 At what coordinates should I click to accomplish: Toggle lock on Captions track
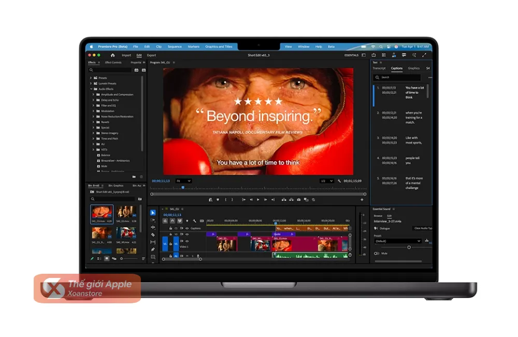pos(170,228)
